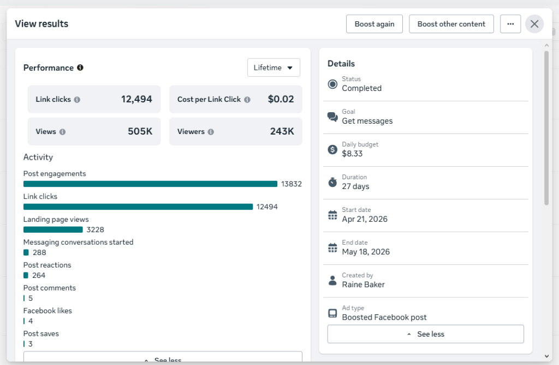This screenshot has height=365, width=559.
Task: Click the 'Boosted Facebook post' ad type text
Action: click(384, 317)
